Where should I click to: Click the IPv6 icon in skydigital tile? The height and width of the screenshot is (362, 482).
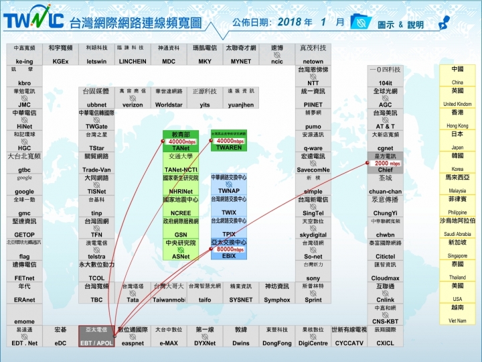[313, 228]
